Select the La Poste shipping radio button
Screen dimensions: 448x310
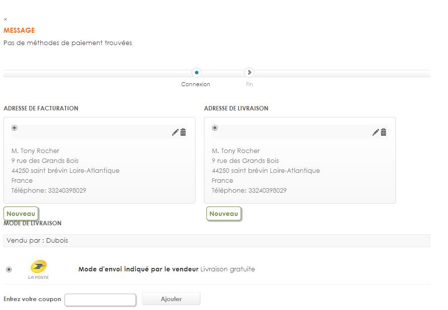point(9,269)
